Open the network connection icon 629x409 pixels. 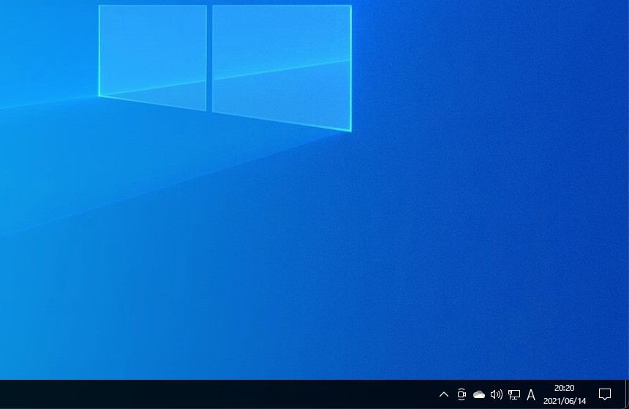(514, 394)
